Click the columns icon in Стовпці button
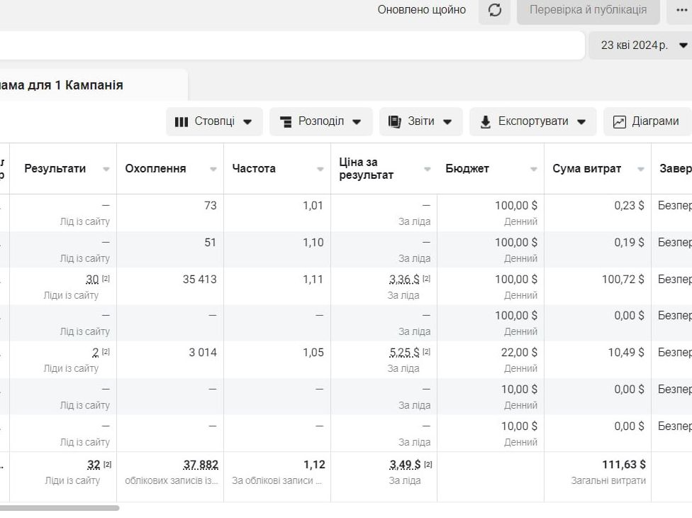The height and width of the screenshot is (518, 692). click(x=182, y=121)
